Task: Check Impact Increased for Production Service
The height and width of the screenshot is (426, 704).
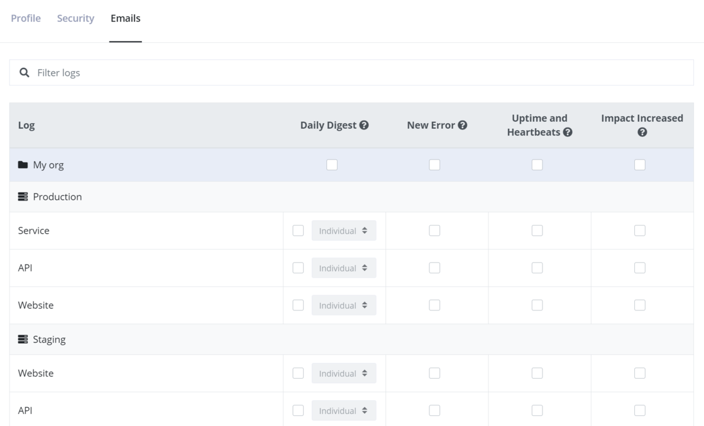Action: (x=640, y=231)
